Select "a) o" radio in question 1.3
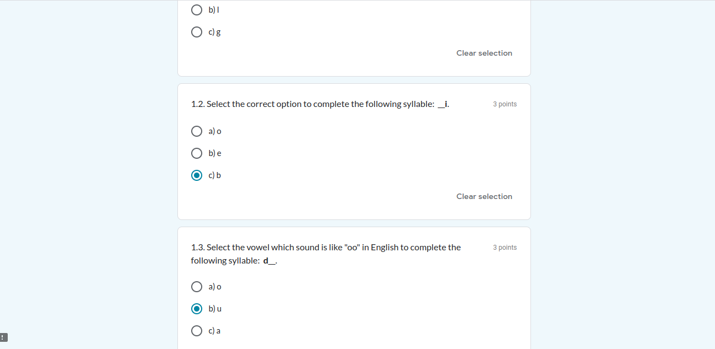Viewport: 715px width, 349px height. point(197,287)
